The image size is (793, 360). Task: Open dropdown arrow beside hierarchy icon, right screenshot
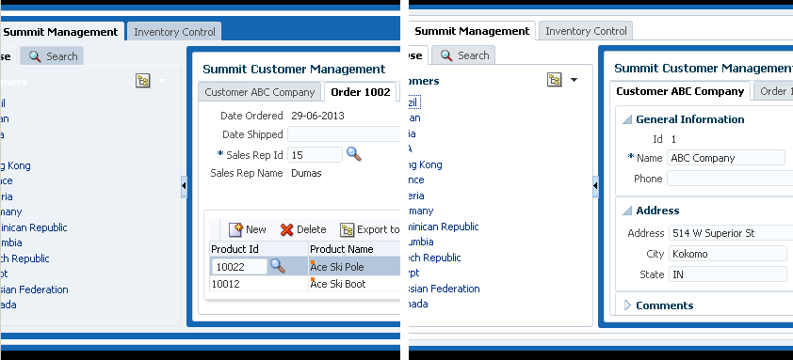[574, 80]
